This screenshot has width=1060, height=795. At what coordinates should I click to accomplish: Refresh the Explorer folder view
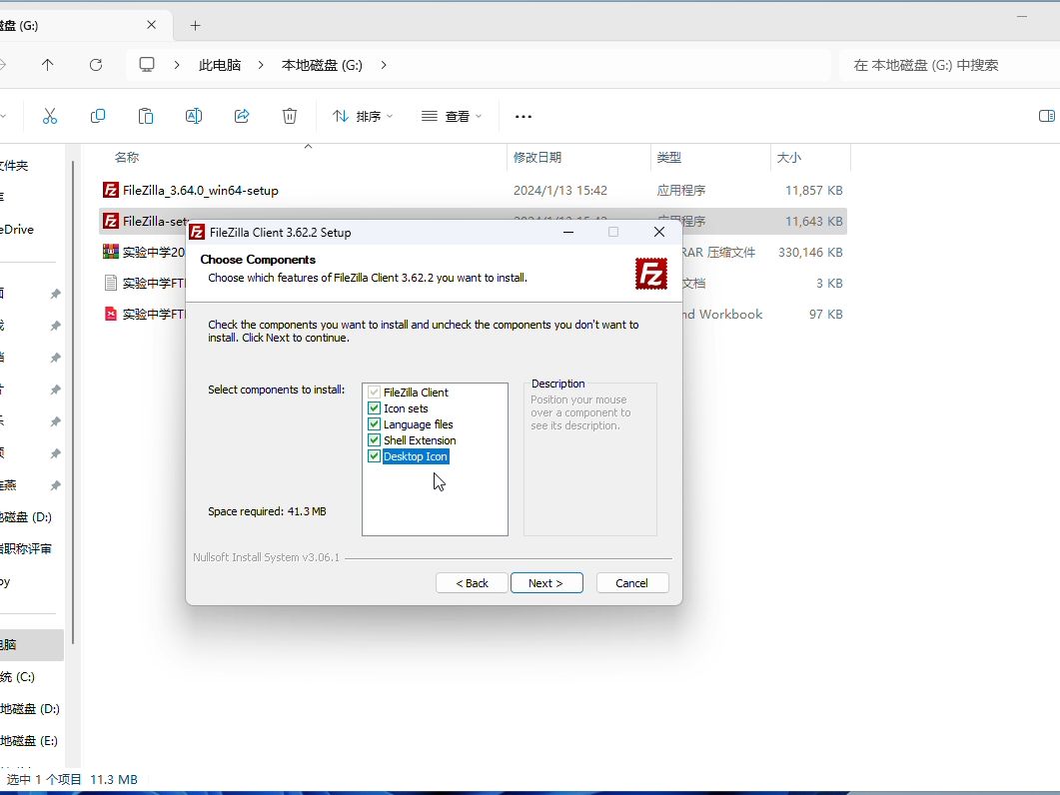96,65
